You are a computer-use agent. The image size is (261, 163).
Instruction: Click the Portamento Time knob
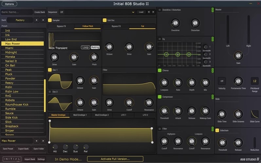238,81
